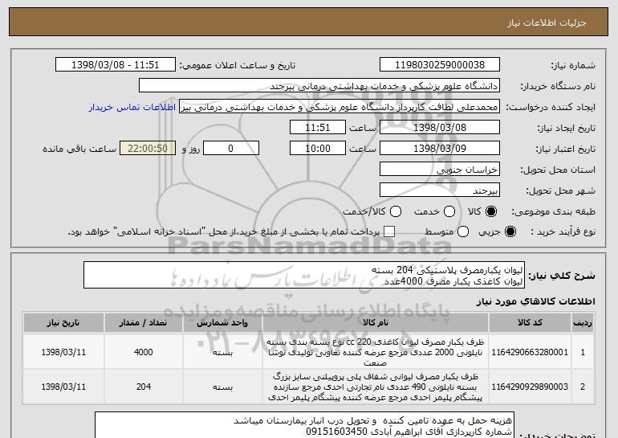Viewport: 618px width, 438px height.
Task: Click the ردیف column header
Action: (x=583, y=323)
